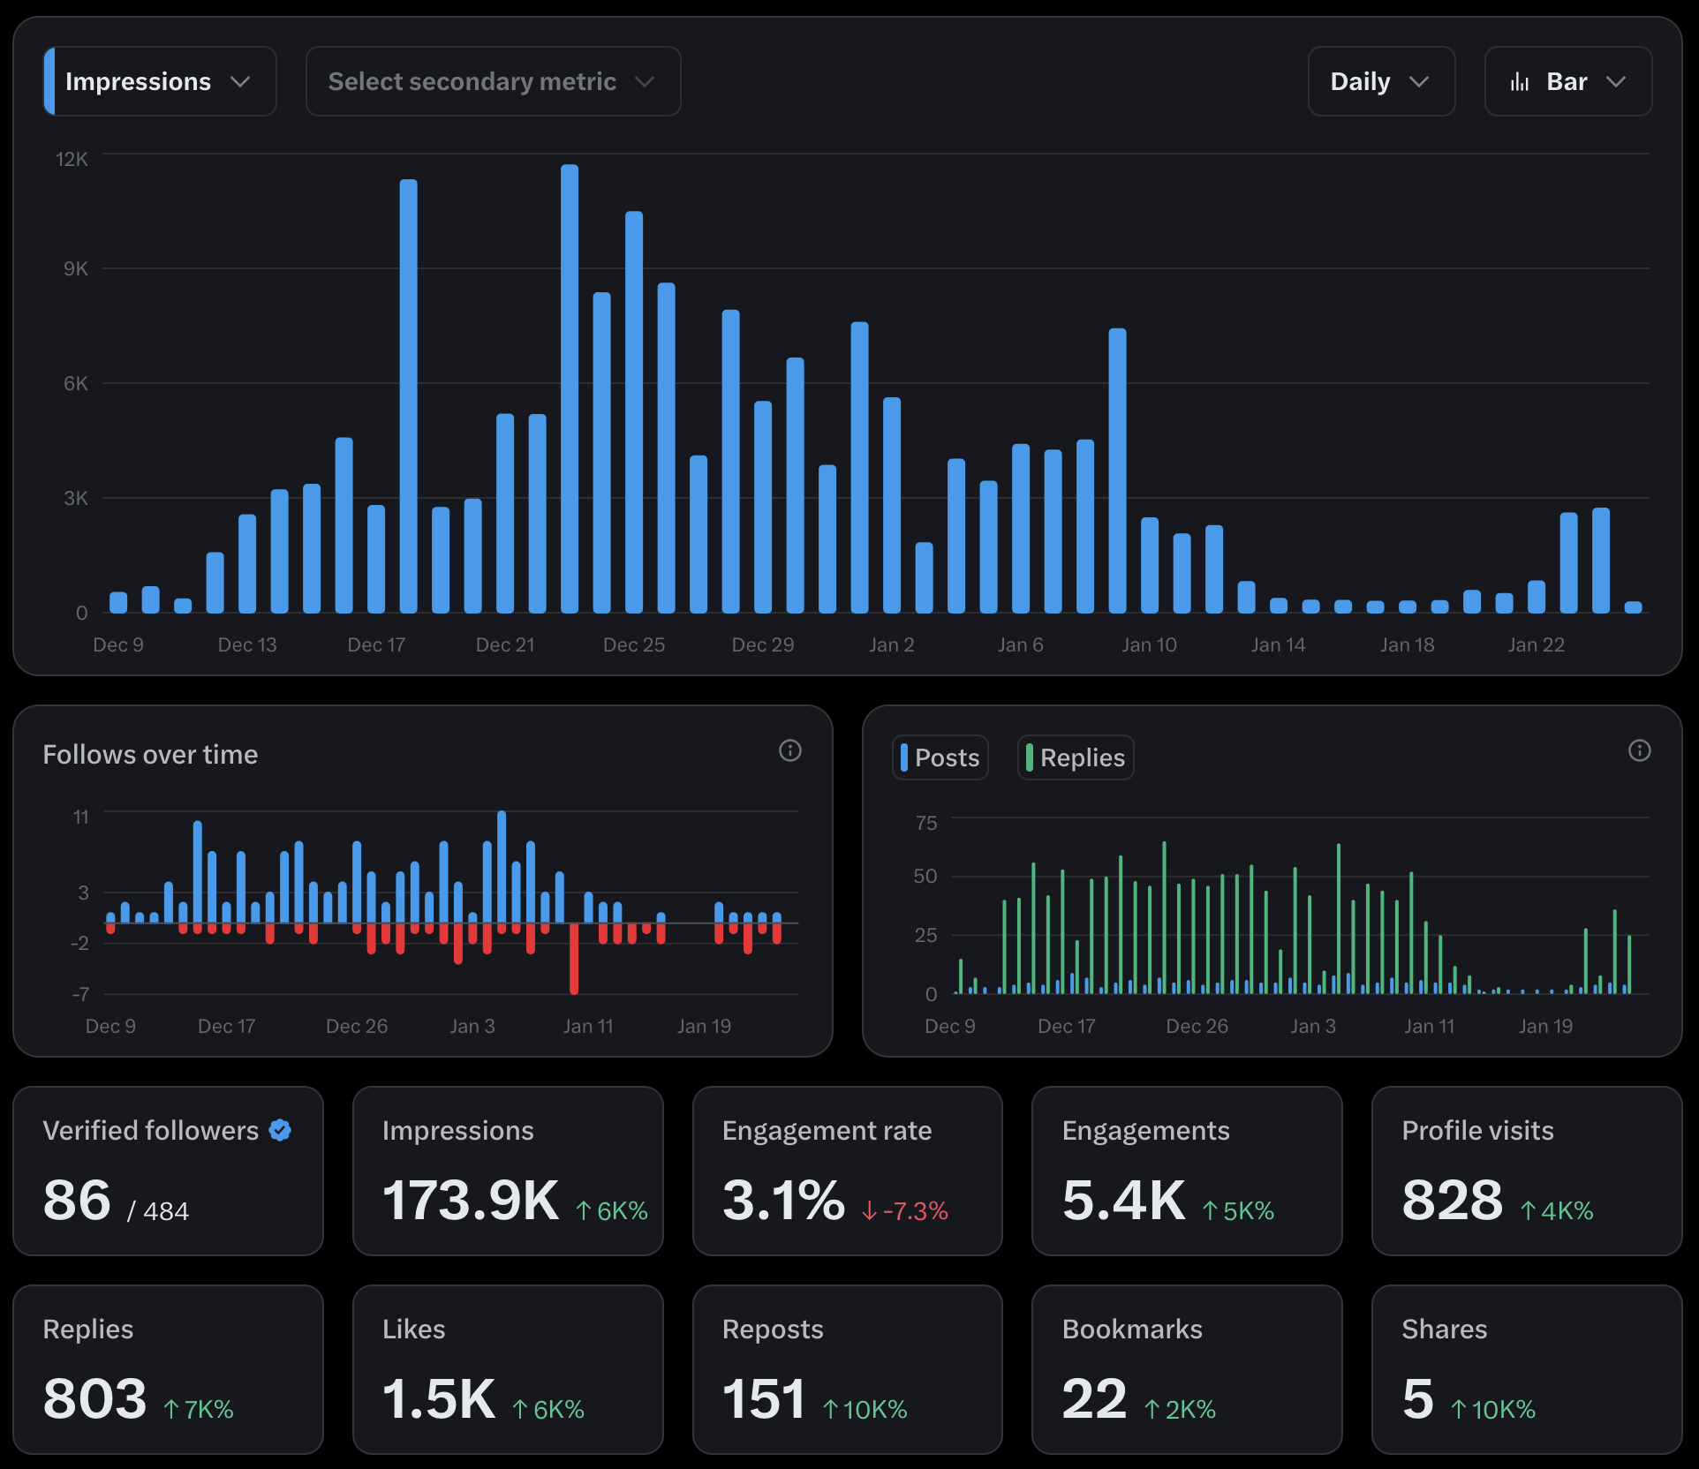
Task: Select the Bookmarks metric card
Action: click(x=1186, y=1370)
